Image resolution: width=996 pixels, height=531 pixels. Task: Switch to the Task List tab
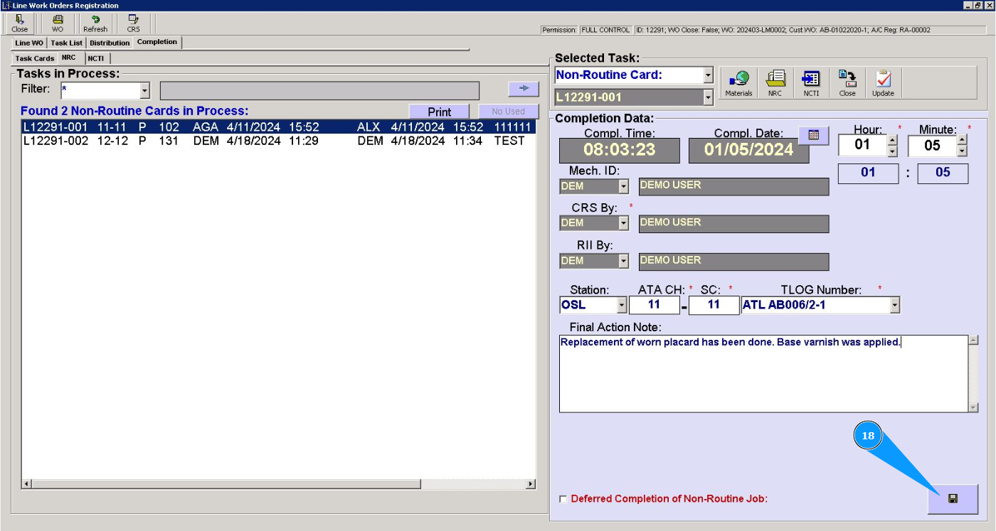coord(66,43)
